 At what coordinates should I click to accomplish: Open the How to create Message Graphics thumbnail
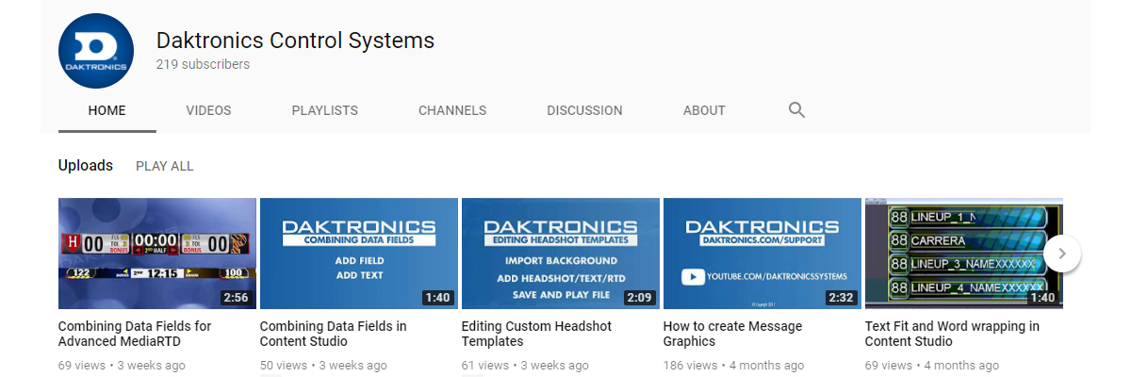tap(762, 254)
